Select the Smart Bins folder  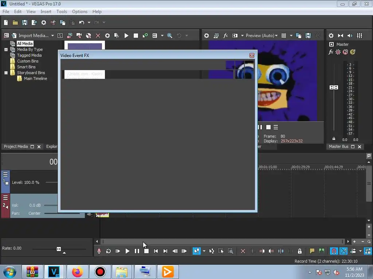26,67
